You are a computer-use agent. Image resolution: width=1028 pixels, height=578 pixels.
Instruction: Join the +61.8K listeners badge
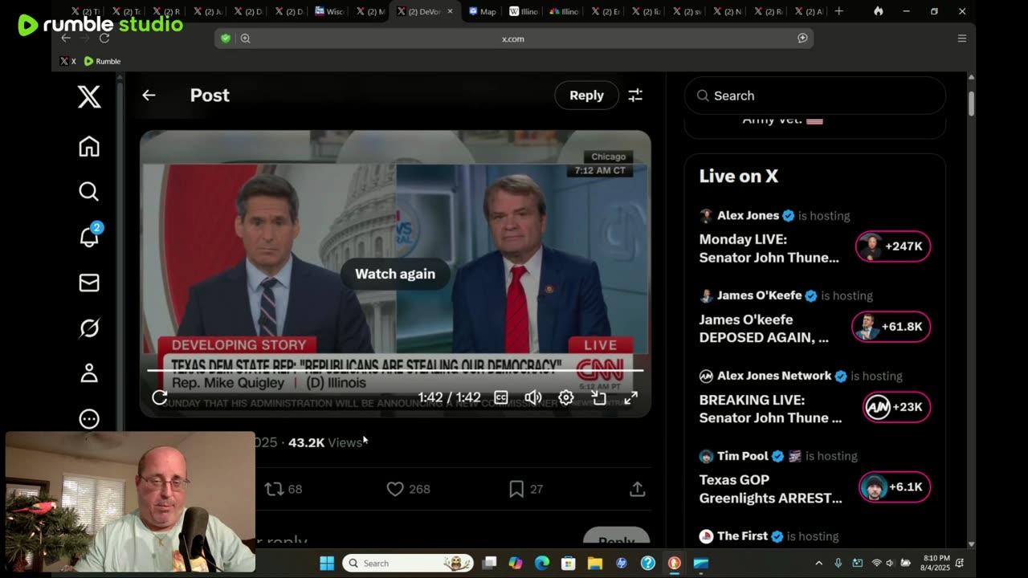(891, 327)
